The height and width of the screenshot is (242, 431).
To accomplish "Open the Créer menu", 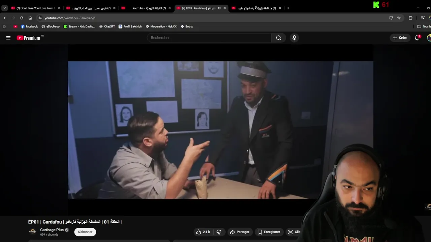I will pos(400,38).
